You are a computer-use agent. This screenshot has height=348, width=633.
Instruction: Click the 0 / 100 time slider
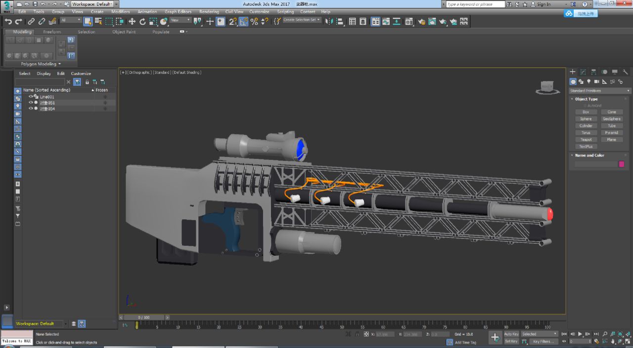(144, 317)
